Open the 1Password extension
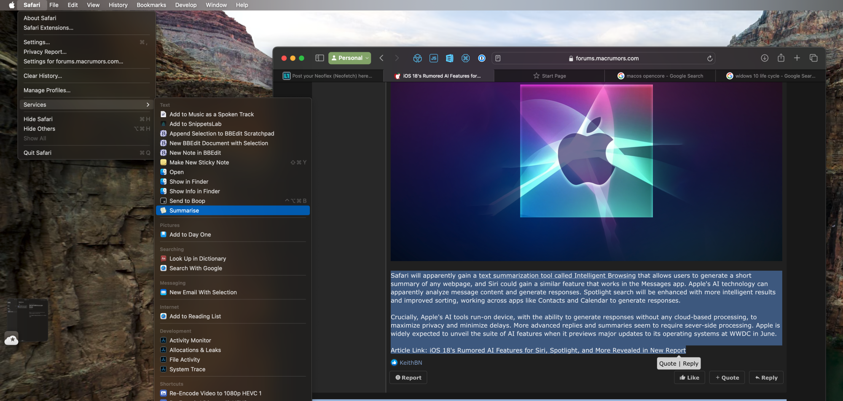843x401 pixels. coord(482,58)
